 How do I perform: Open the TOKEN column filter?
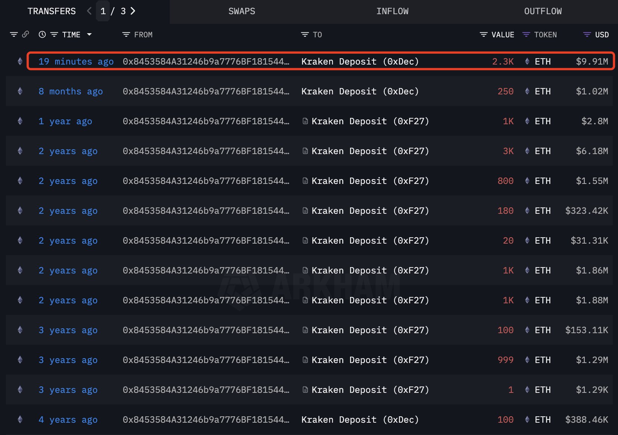click(x=526, y=35)
